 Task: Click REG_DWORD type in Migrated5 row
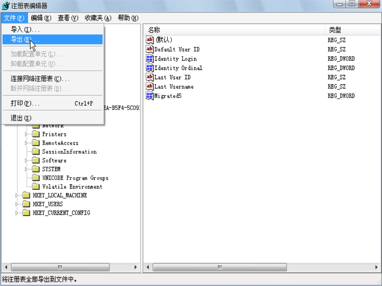click(x=341, y=96)
